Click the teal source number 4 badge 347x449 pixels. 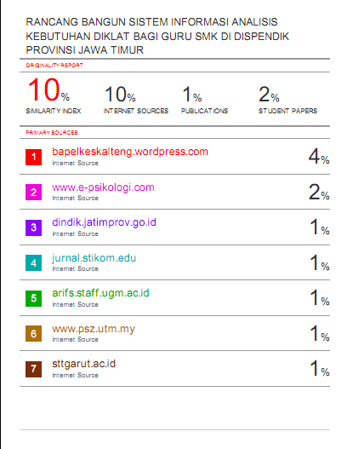[33, 263]
